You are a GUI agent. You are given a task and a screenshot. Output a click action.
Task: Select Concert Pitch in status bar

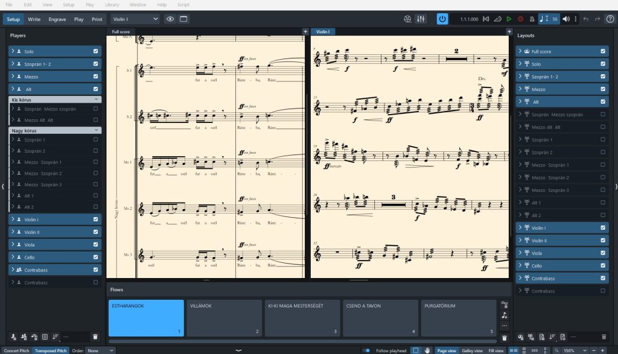[x=16, y=350]
